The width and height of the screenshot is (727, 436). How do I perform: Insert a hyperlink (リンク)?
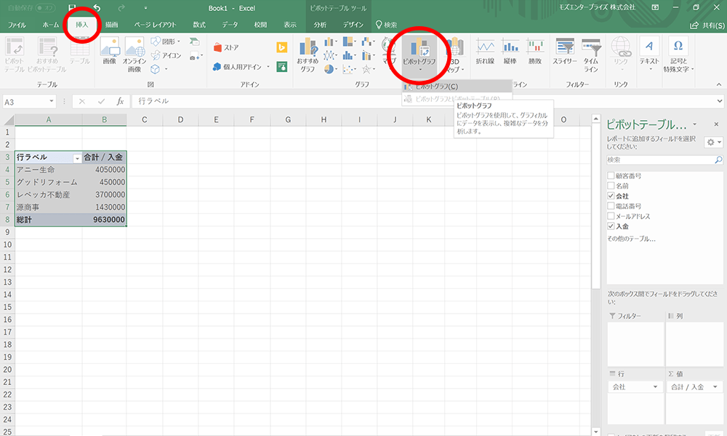[620, 53]
